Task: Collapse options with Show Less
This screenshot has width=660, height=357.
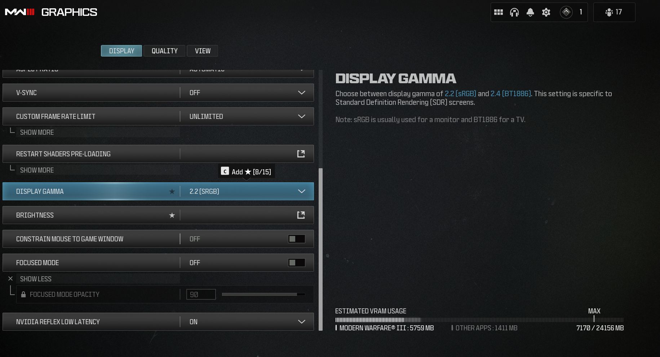Action: pos(36,279)
